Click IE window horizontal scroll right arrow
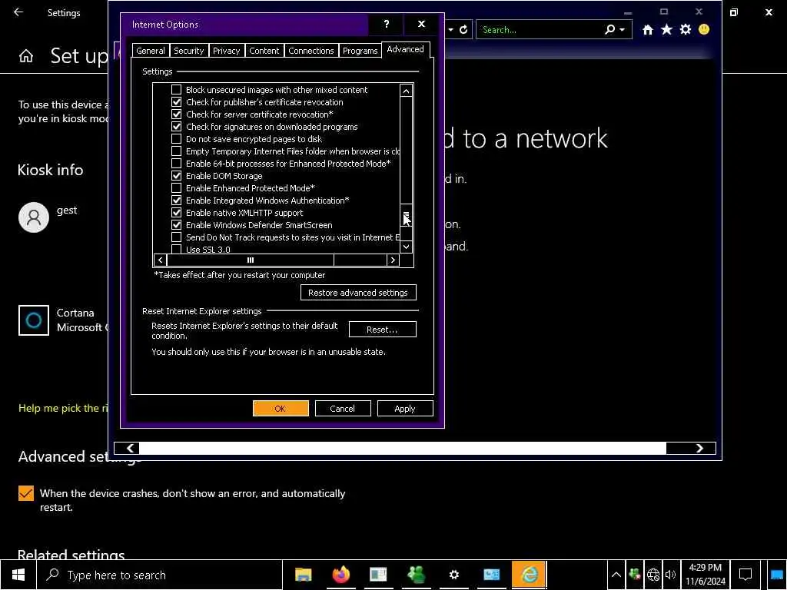Viewport: 787px width, 590px height. click(x=699, y=448)
